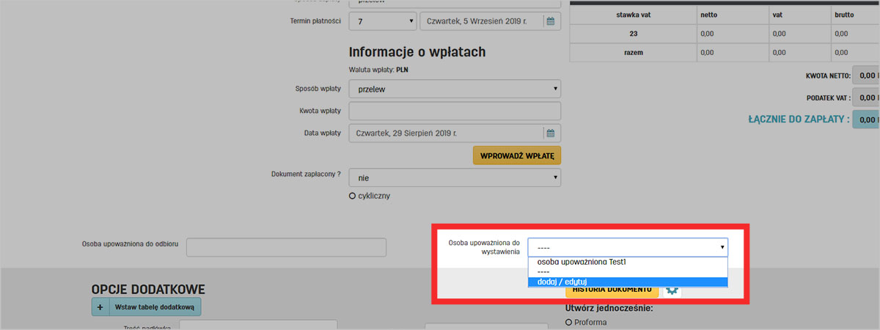Click the '23' VAT rate cell
The width and height of the screenshot is (880, 330).
point(633,34)
